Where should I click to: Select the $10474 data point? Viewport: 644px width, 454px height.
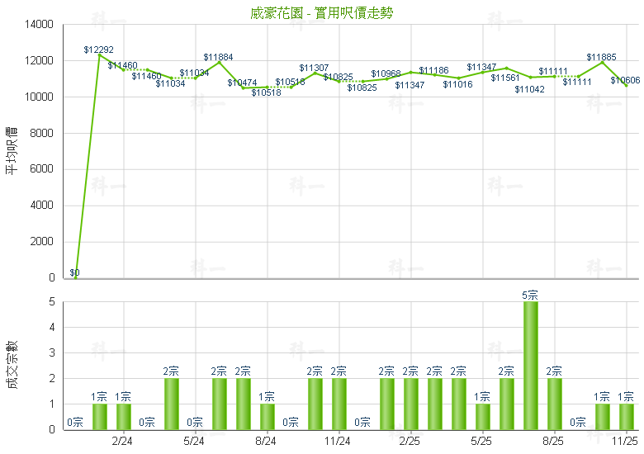pos(243,88)
